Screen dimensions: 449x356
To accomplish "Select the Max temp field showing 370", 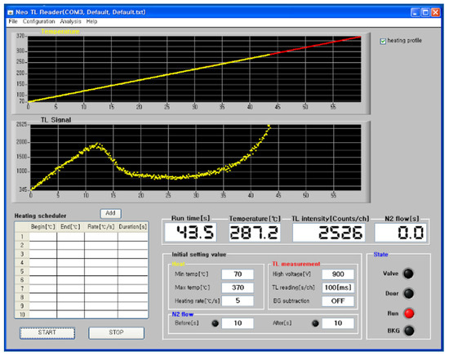I will pos(238,287).
